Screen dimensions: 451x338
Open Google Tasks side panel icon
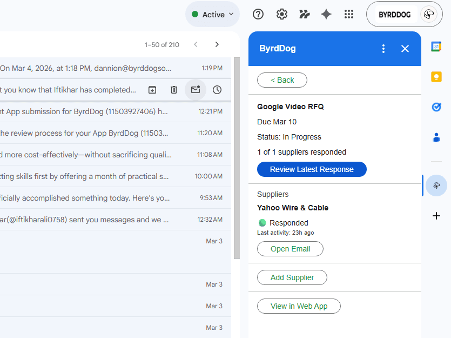pyautogui.click(x=436, y=107)
